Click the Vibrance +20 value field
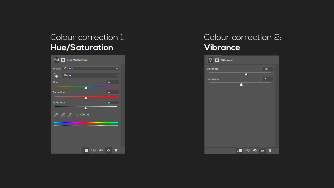Viewport: 334px width, 188px height. [x=267, y=69]
